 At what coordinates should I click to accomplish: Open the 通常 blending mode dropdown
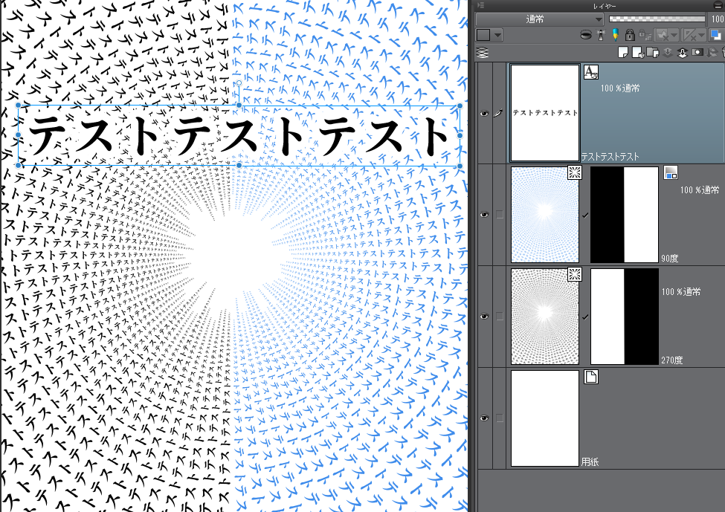(x=540, y=19)
